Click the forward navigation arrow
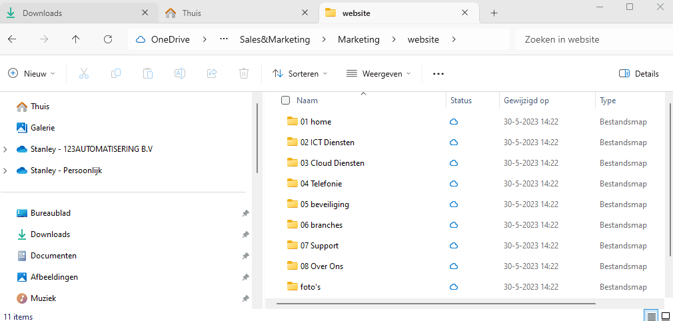The image size is (673, 321). click(x=44, y=39)
